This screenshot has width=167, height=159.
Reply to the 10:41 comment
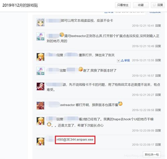click(x=158, y=26)
